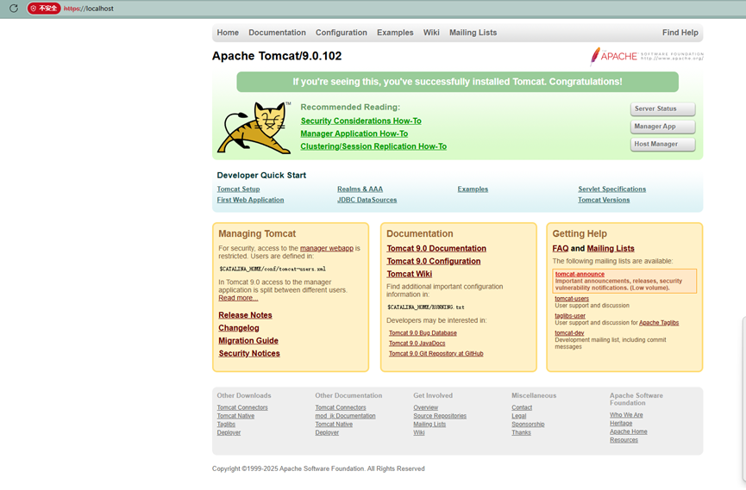Open Taglibs under Other Downloads

click(226, 425)
